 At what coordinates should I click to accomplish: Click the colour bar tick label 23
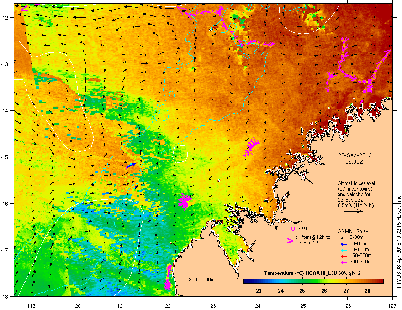click(259, 291)
